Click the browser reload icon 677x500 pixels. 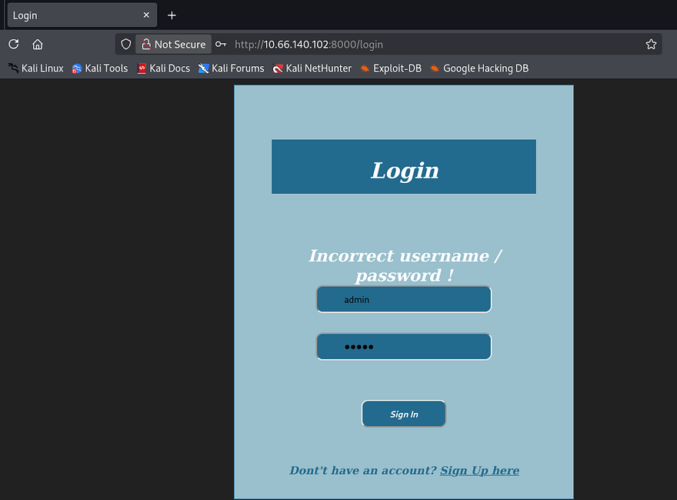click(14, 45)
